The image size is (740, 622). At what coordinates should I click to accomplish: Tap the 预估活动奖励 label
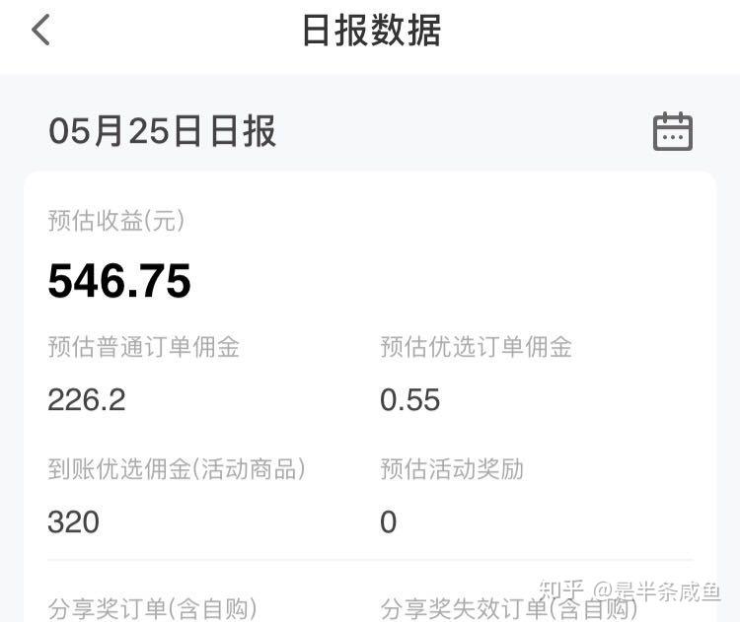pos(452,469)
